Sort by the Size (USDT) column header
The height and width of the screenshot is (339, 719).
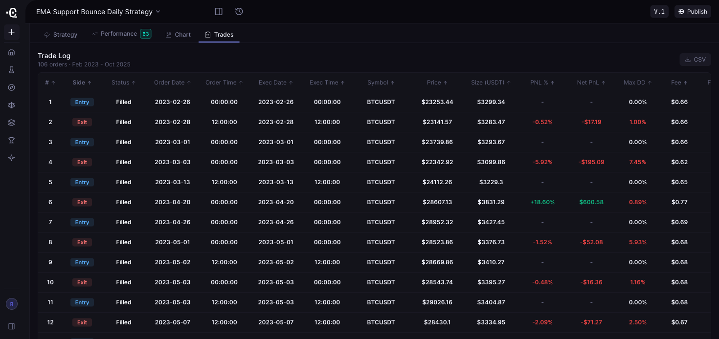(491, 83)
